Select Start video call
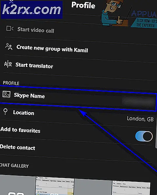Screen dimensions: 157x195 36,30
